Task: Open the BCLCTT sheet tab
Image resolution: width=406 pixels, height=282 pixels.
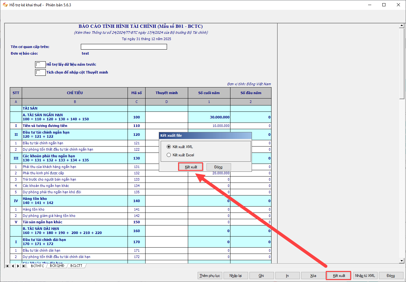Action: coord(76,266)
